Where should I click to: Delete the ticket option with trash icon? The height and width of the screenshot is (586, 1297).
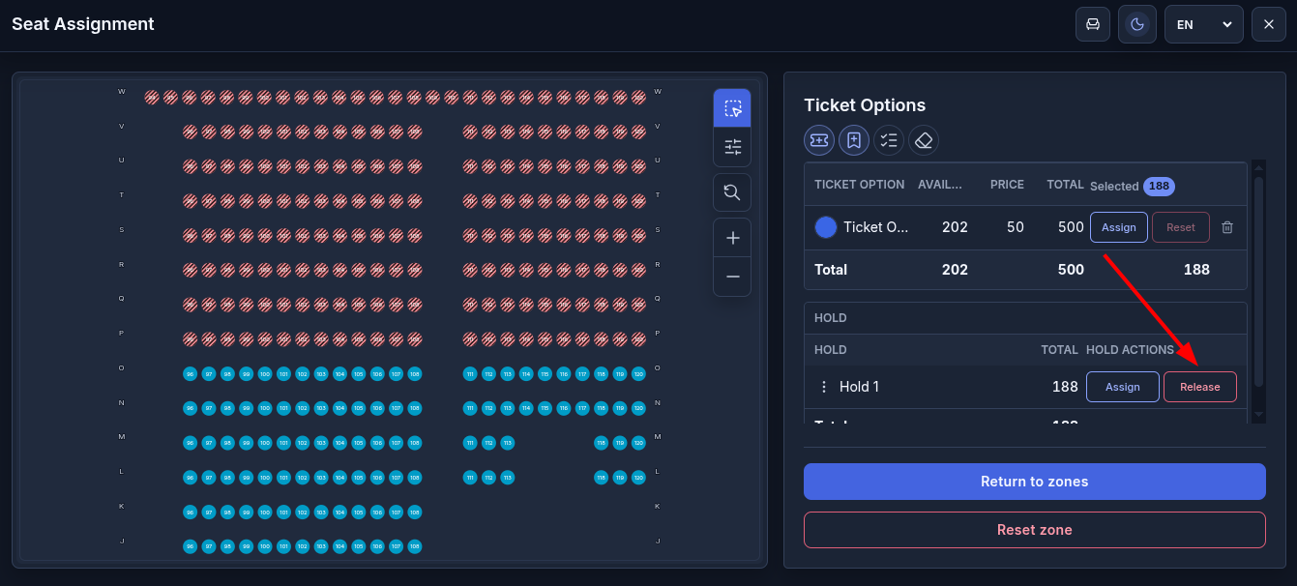click(x=1227, y=227)
